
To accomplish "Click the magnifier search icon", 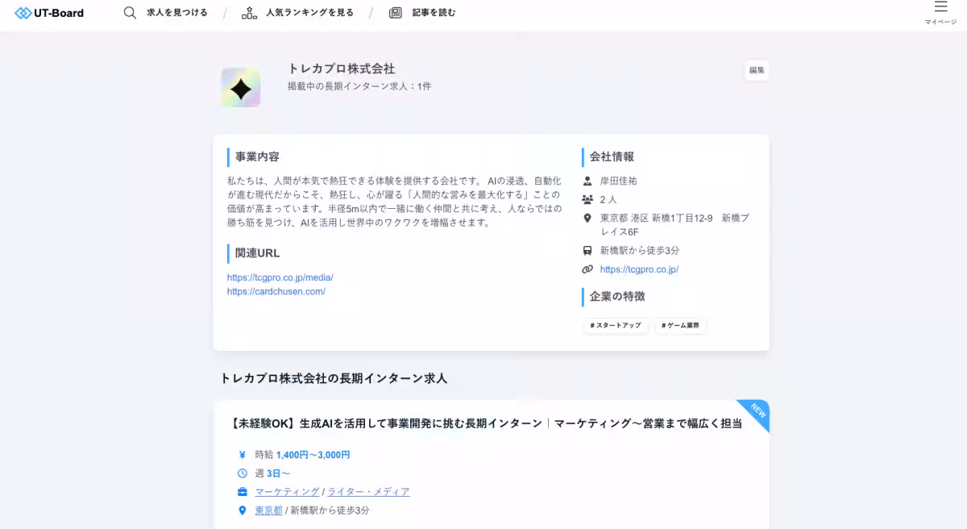I will pyautogui.click(x=130, y=13).
